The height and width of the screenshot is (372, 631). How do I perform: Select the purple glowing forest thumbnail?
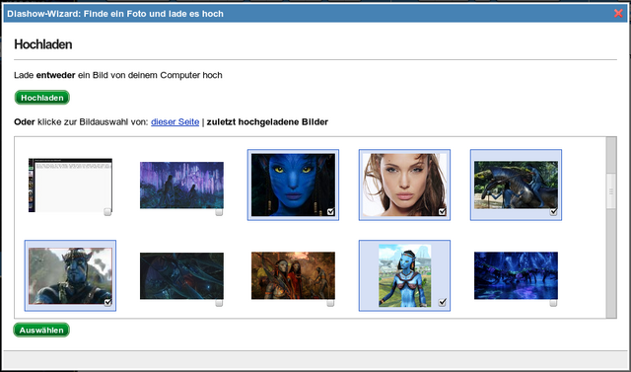(181, 186)
